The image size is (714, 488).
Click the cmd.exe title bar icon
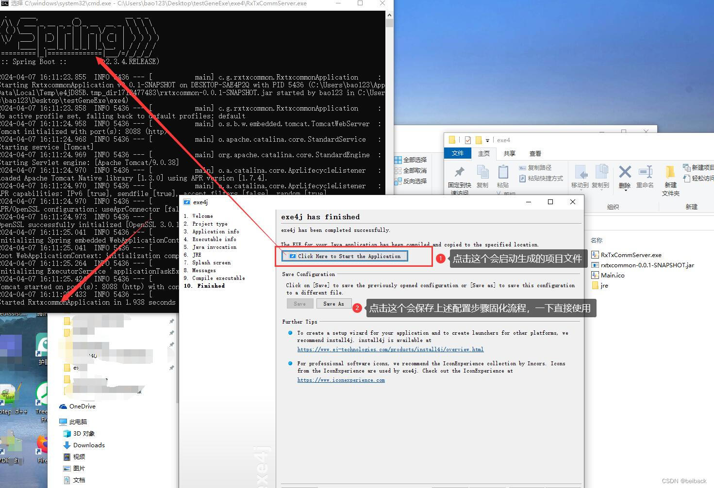tap(4, 3)
